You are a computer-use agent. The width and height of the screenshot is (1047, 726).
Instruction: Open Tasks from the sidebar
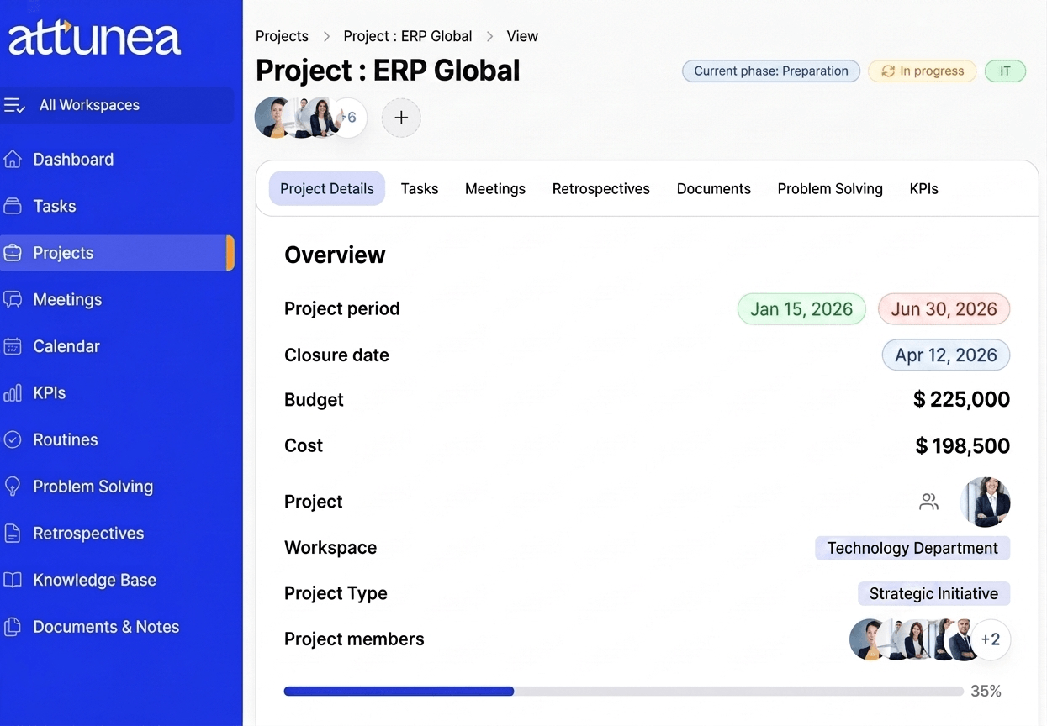117,206
